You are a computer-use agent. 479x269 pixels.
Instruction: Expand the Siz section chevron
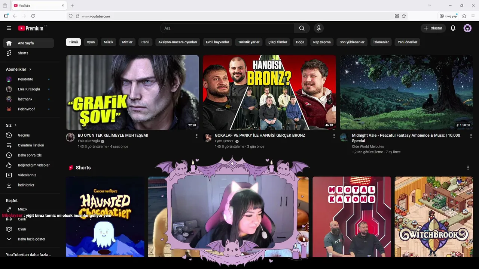pyautogui.click(x=15, y=125)
